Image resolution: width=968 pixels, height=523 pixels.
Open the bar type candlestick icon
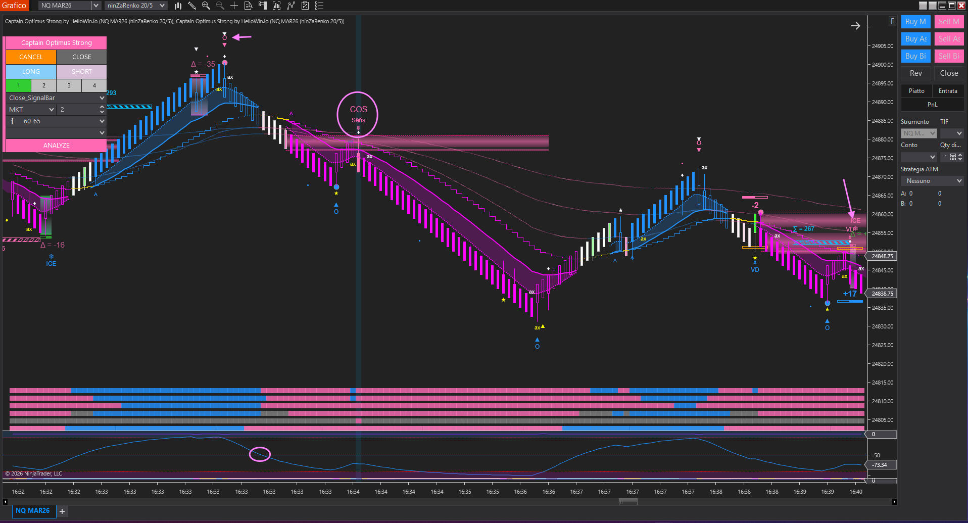tap(178, 6)
